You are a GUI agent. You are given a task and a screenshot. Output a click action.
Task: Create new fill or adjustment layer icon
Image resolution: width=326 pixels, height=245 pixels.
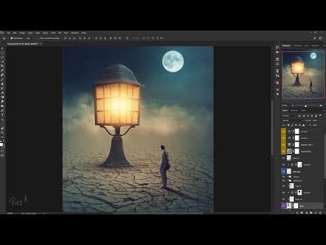pos(306,213)
